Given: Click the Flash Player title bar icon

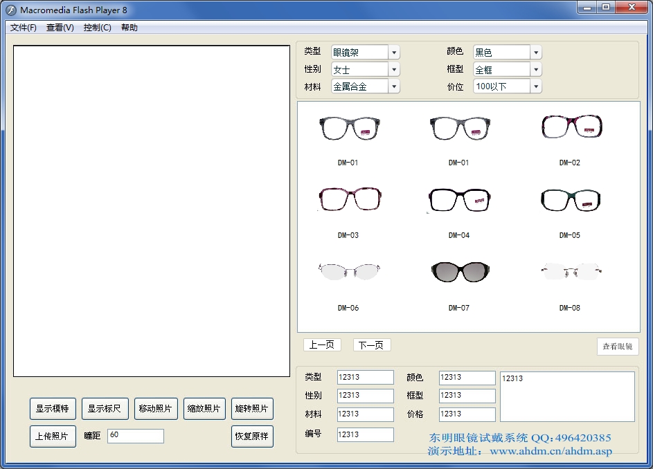Looking at the screenshot, I should pyautogui.click(x=11, y=10).
